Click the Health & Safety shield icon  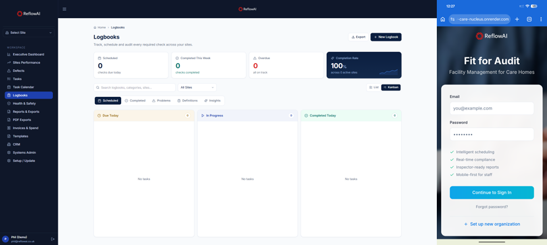9,103
